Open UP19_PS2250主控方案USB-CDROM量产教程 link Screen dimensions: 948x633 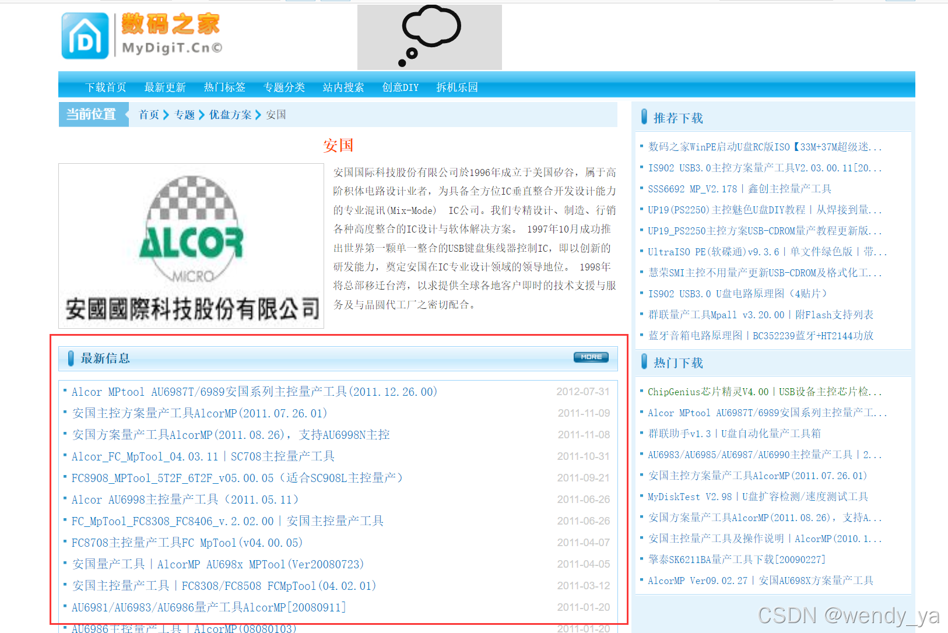[765, 231]
